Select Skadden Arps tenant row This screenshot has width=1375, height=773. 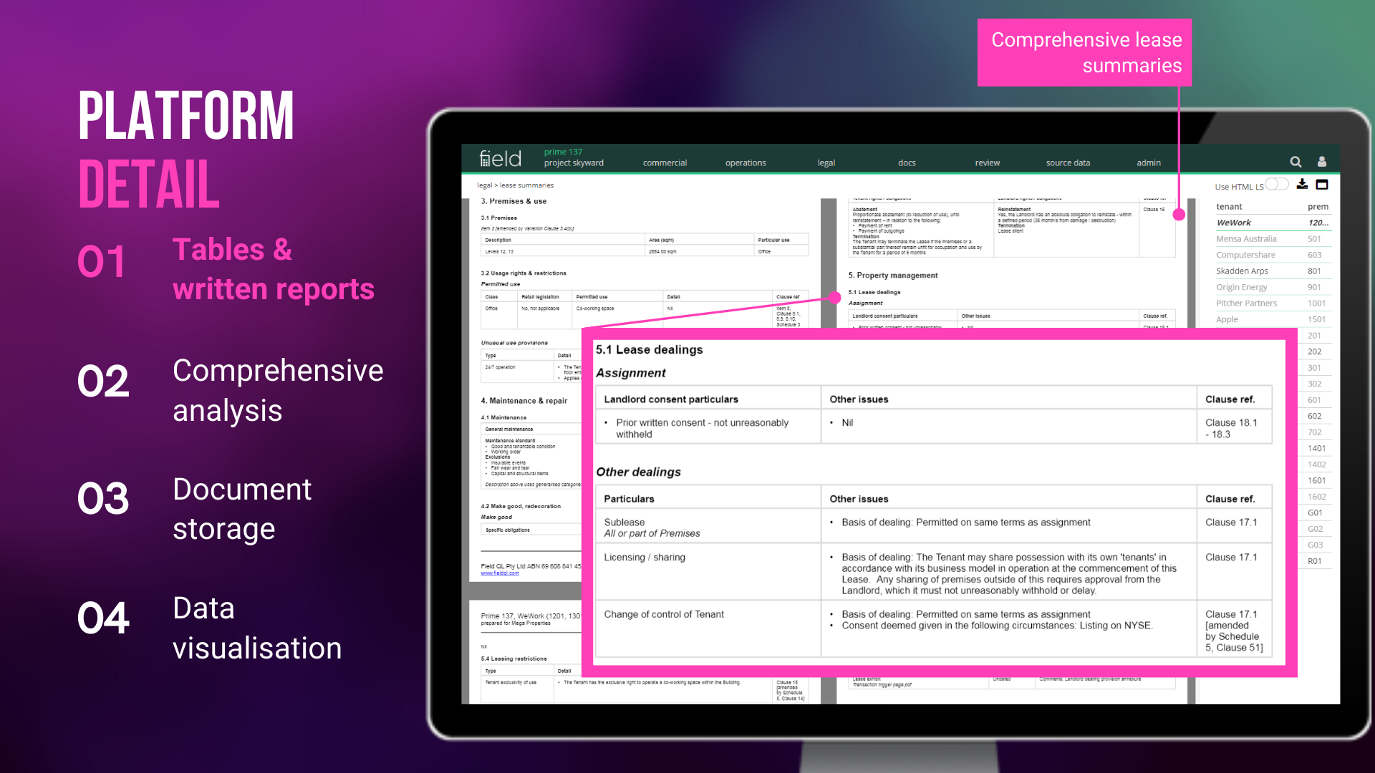click(1273, 271)
